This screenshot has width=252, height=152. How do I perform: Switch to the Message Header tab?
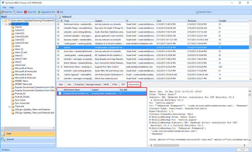pyautogui.click(x=94, y=84)
